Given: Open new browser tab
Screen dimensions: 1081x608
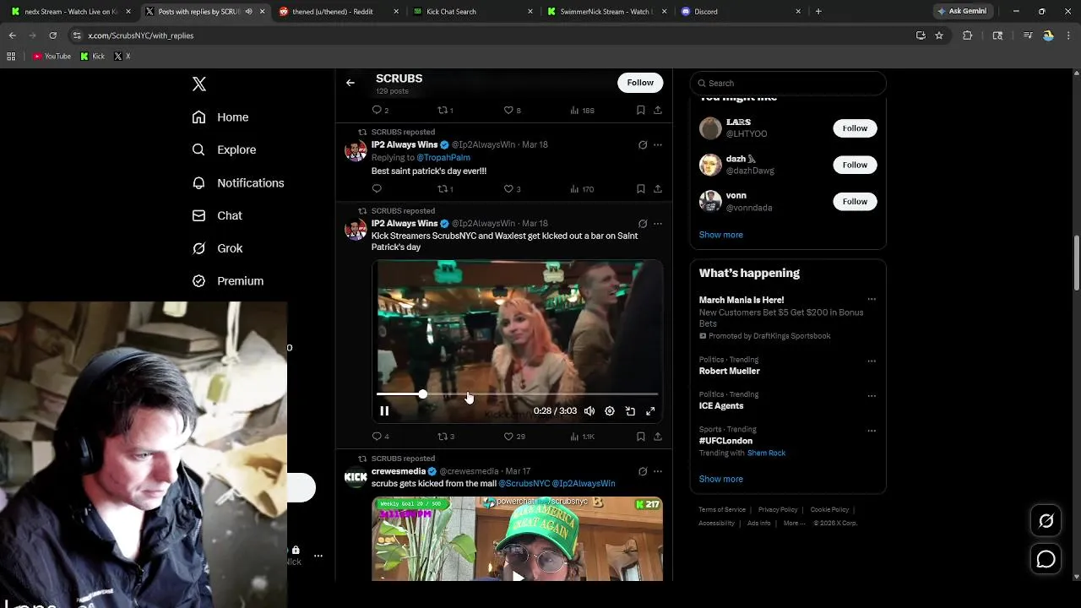Looking at the screenshot, I should pyautogui.click(x=818, y=12).
